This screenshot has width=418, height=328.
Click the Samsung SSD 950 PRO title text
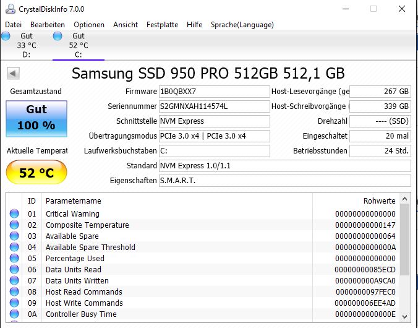(208, 74)
